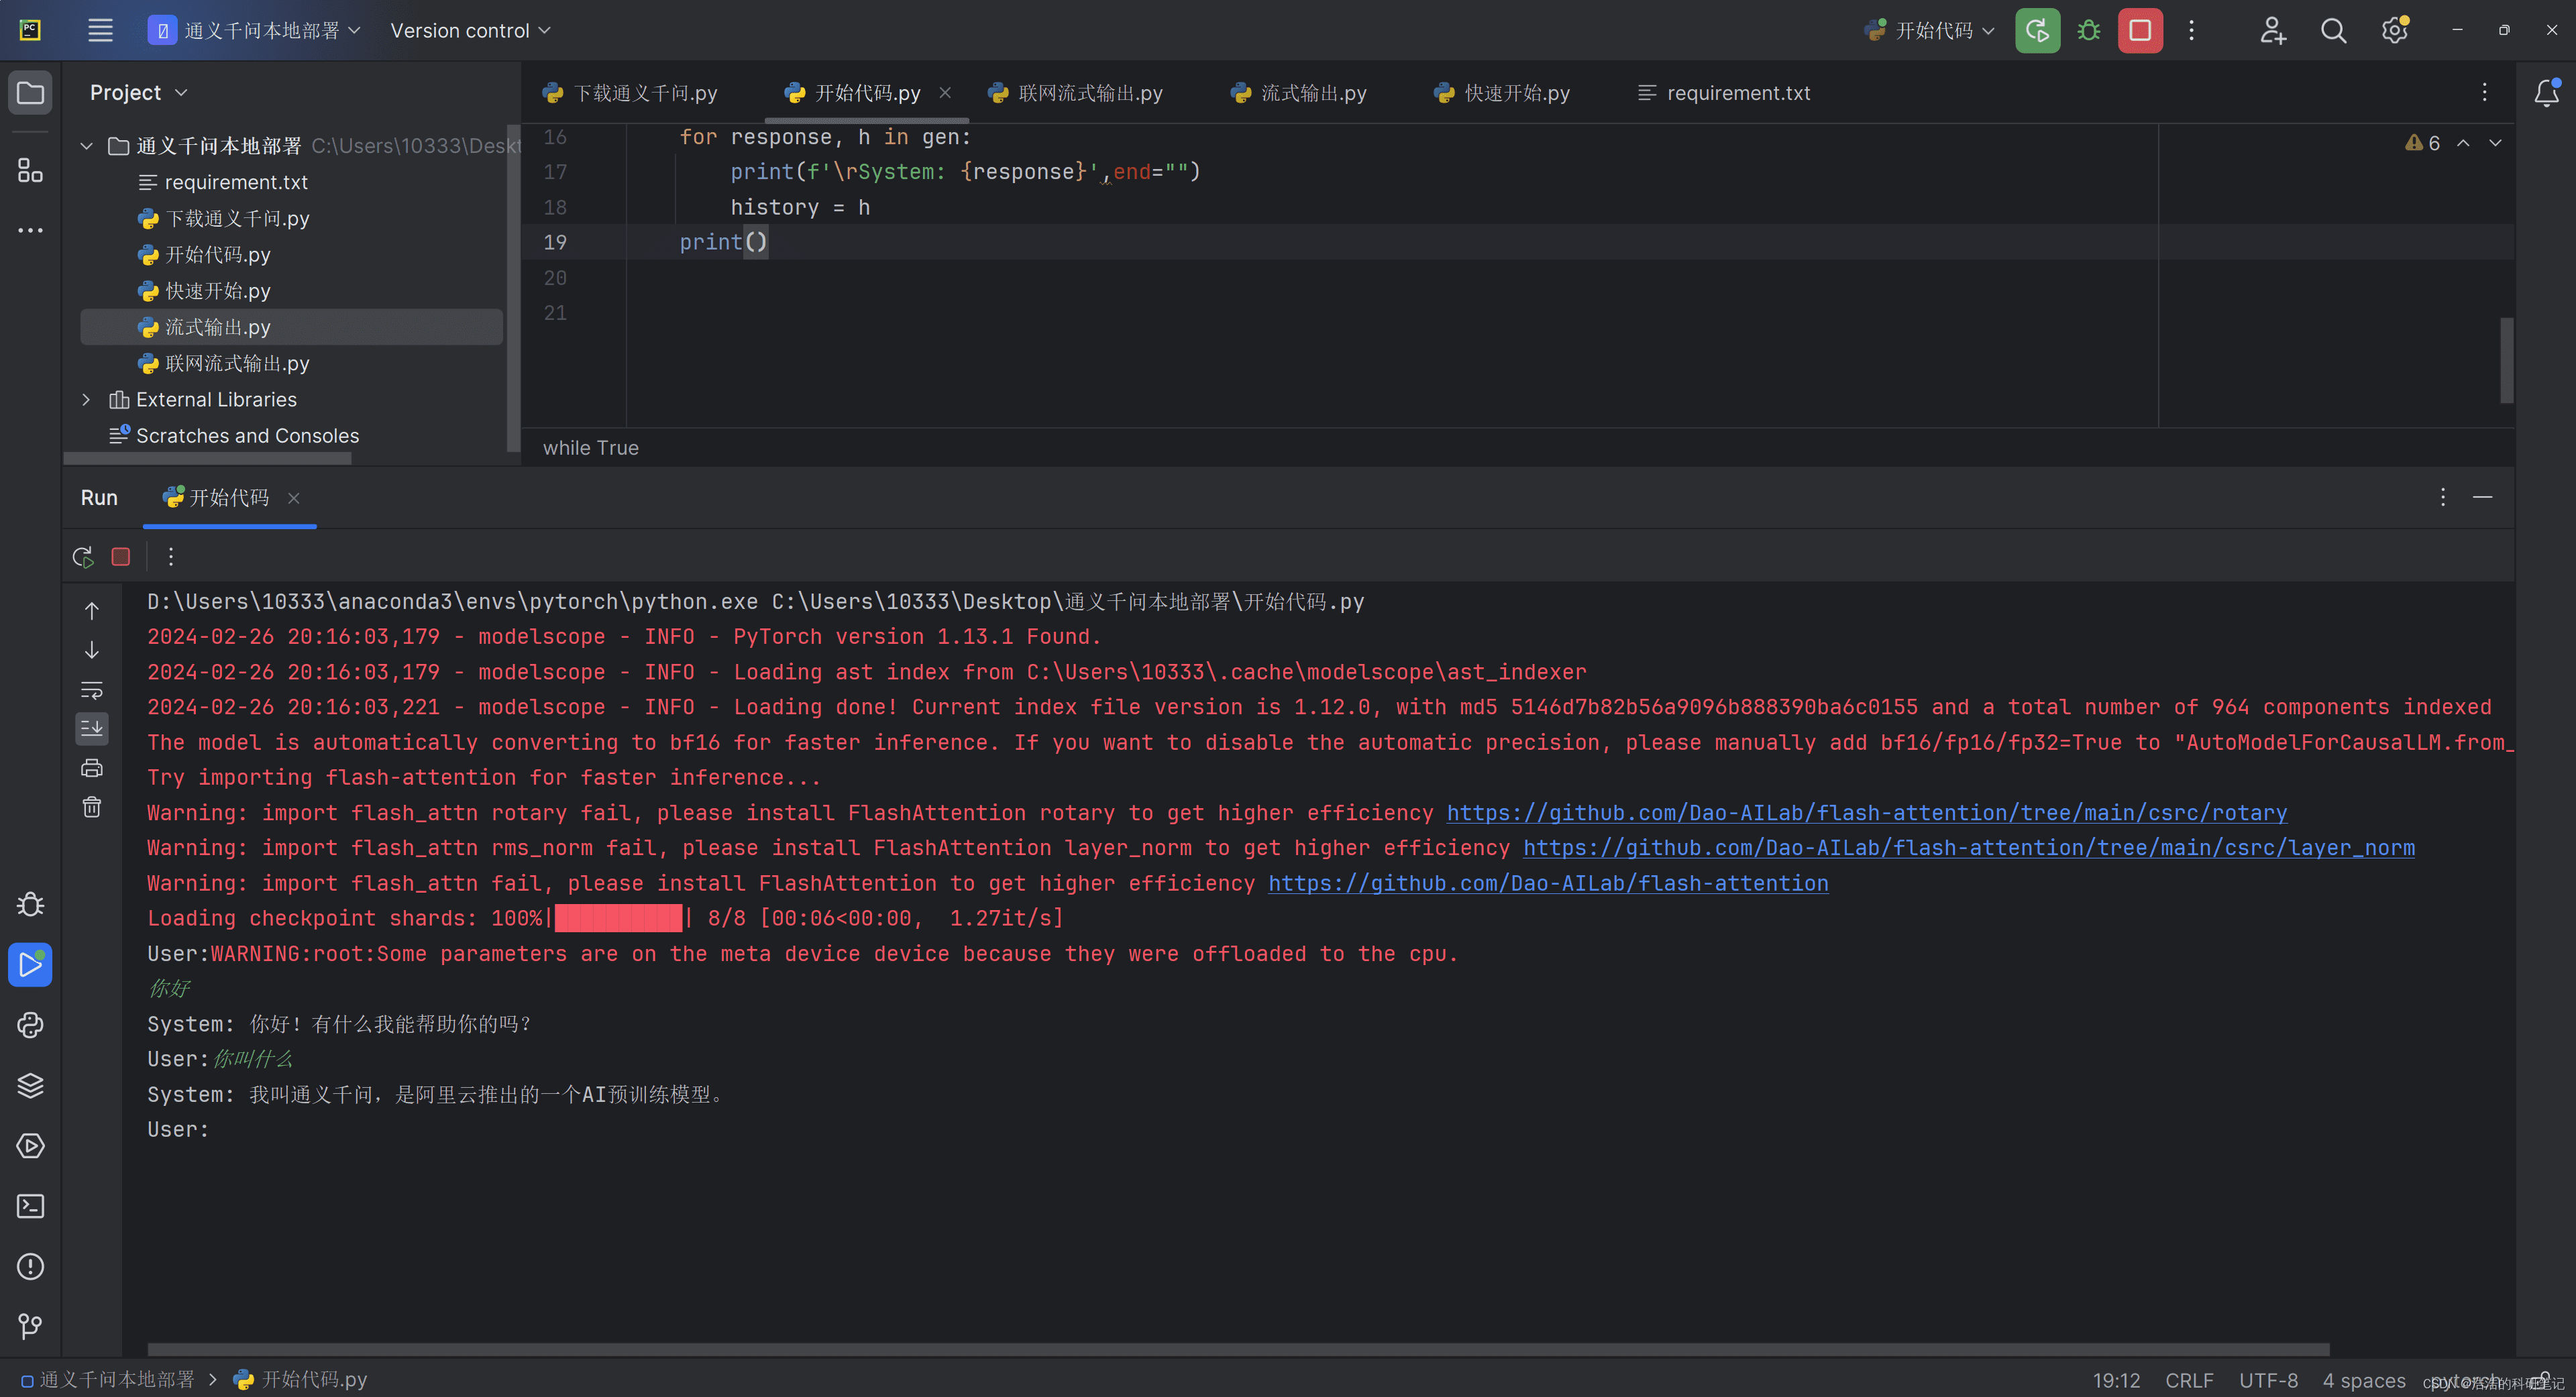Open the flash-attention rotary GitHub link
Image resolution: width=2576 pixels, height=1397 pixels.
pos(1867,813)
